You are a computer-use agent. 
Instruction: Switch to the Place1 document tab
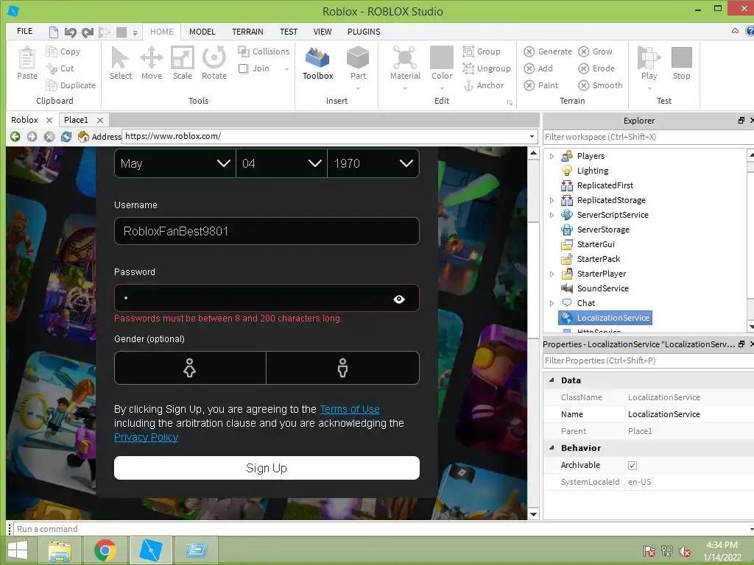click(76, 120)
